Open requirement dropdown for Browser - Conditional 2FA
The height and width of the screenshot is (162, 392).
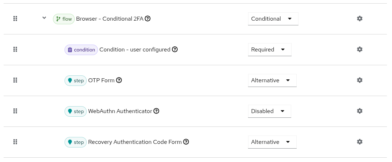pyautogui.click(x=273, y=19)
